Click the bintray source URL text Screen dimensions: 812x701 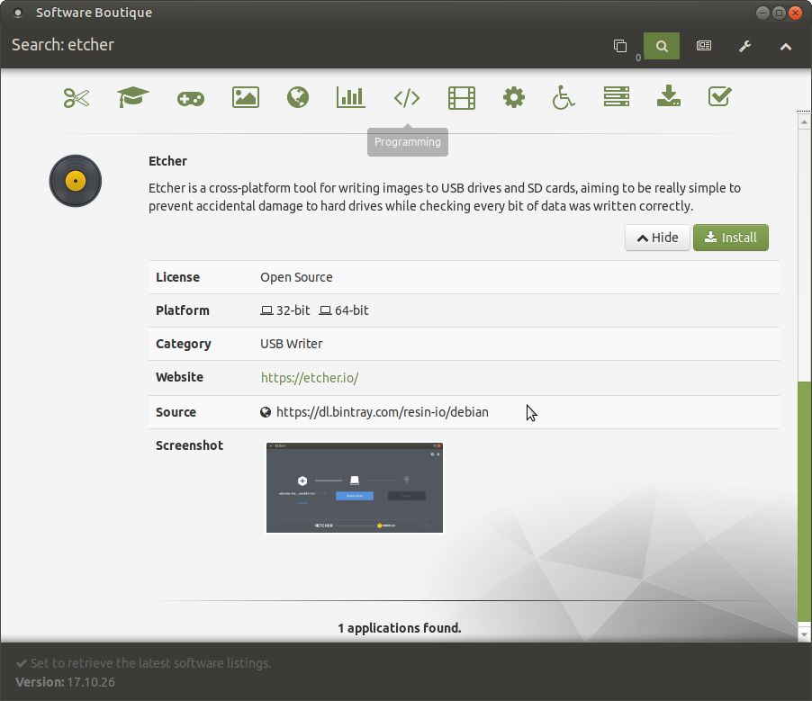click(x=383, y=412)
